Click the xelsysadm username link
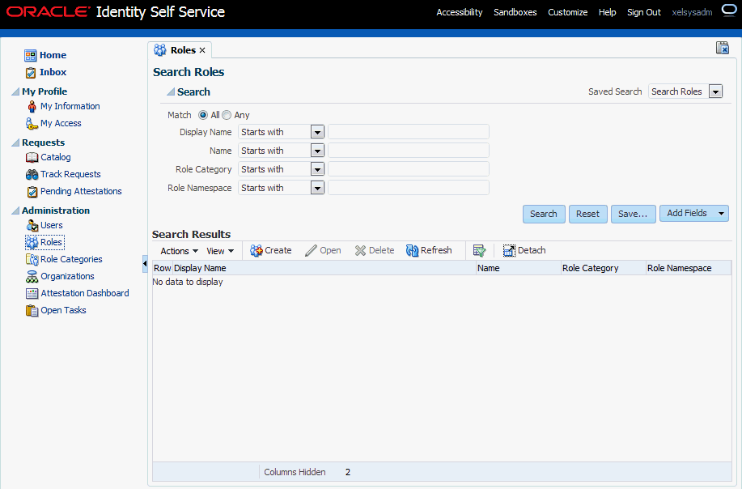Image resolution: width=742 pixels, height=489 pixels. (692, 12)
